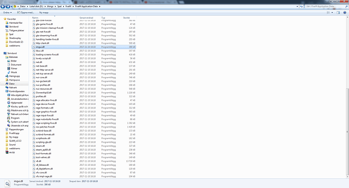
Task: Select the libuv.dll file icon
Action: 34,51
